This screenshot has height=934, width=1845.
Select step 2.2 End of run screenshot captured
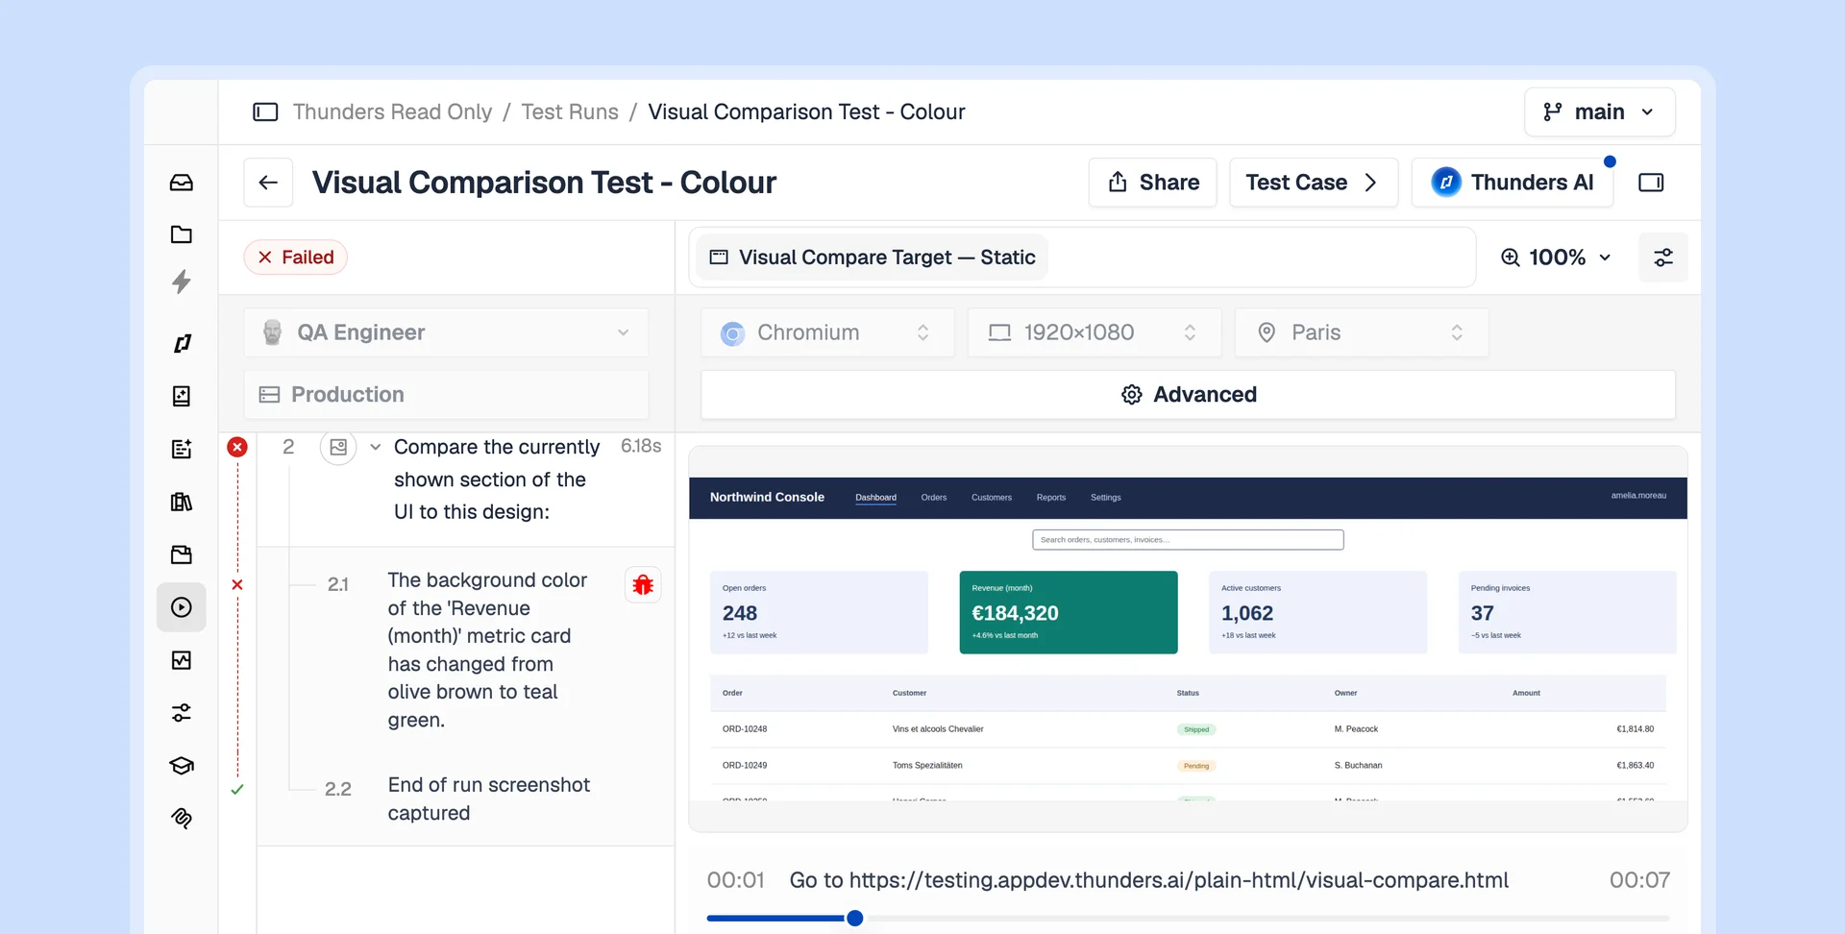[489, 799]
